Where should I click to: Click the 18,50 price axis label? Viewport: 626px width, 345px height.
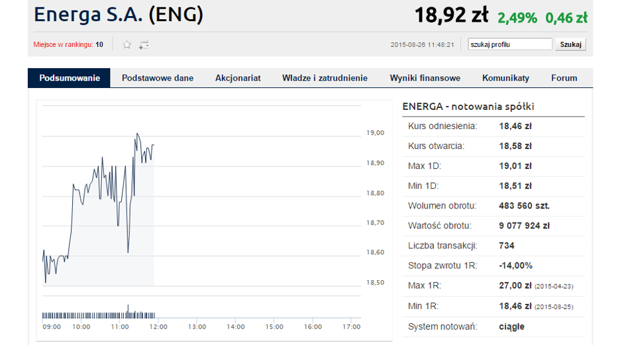point(376,283)
